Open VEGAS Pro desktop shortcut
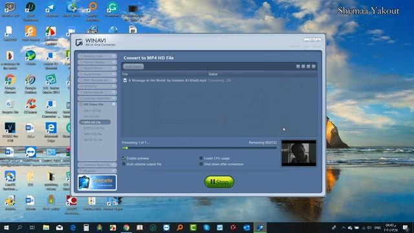Image resolution: width=414 pixels, height=233 pixels. (x=10, y=132)
